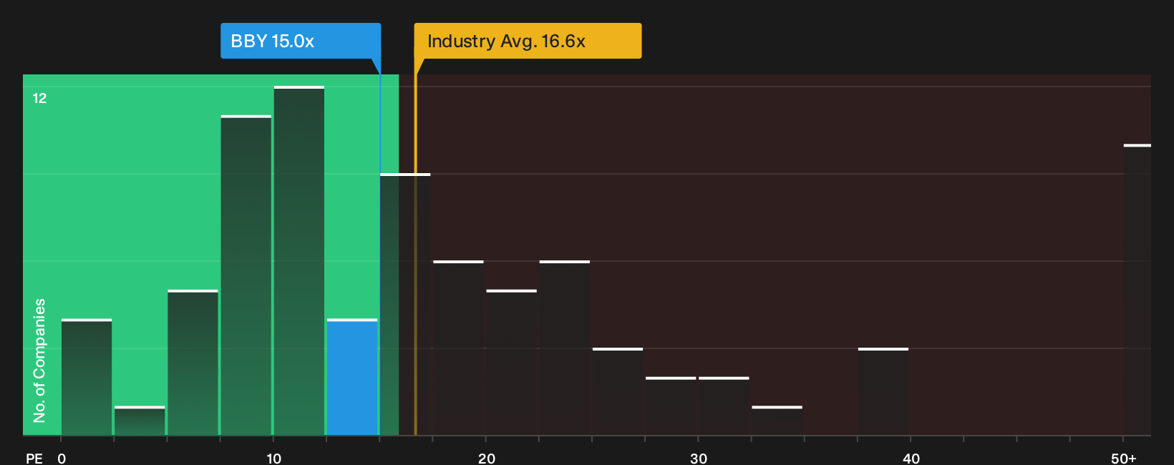Click the first histogram bar at PE 0

click(87, 377)
